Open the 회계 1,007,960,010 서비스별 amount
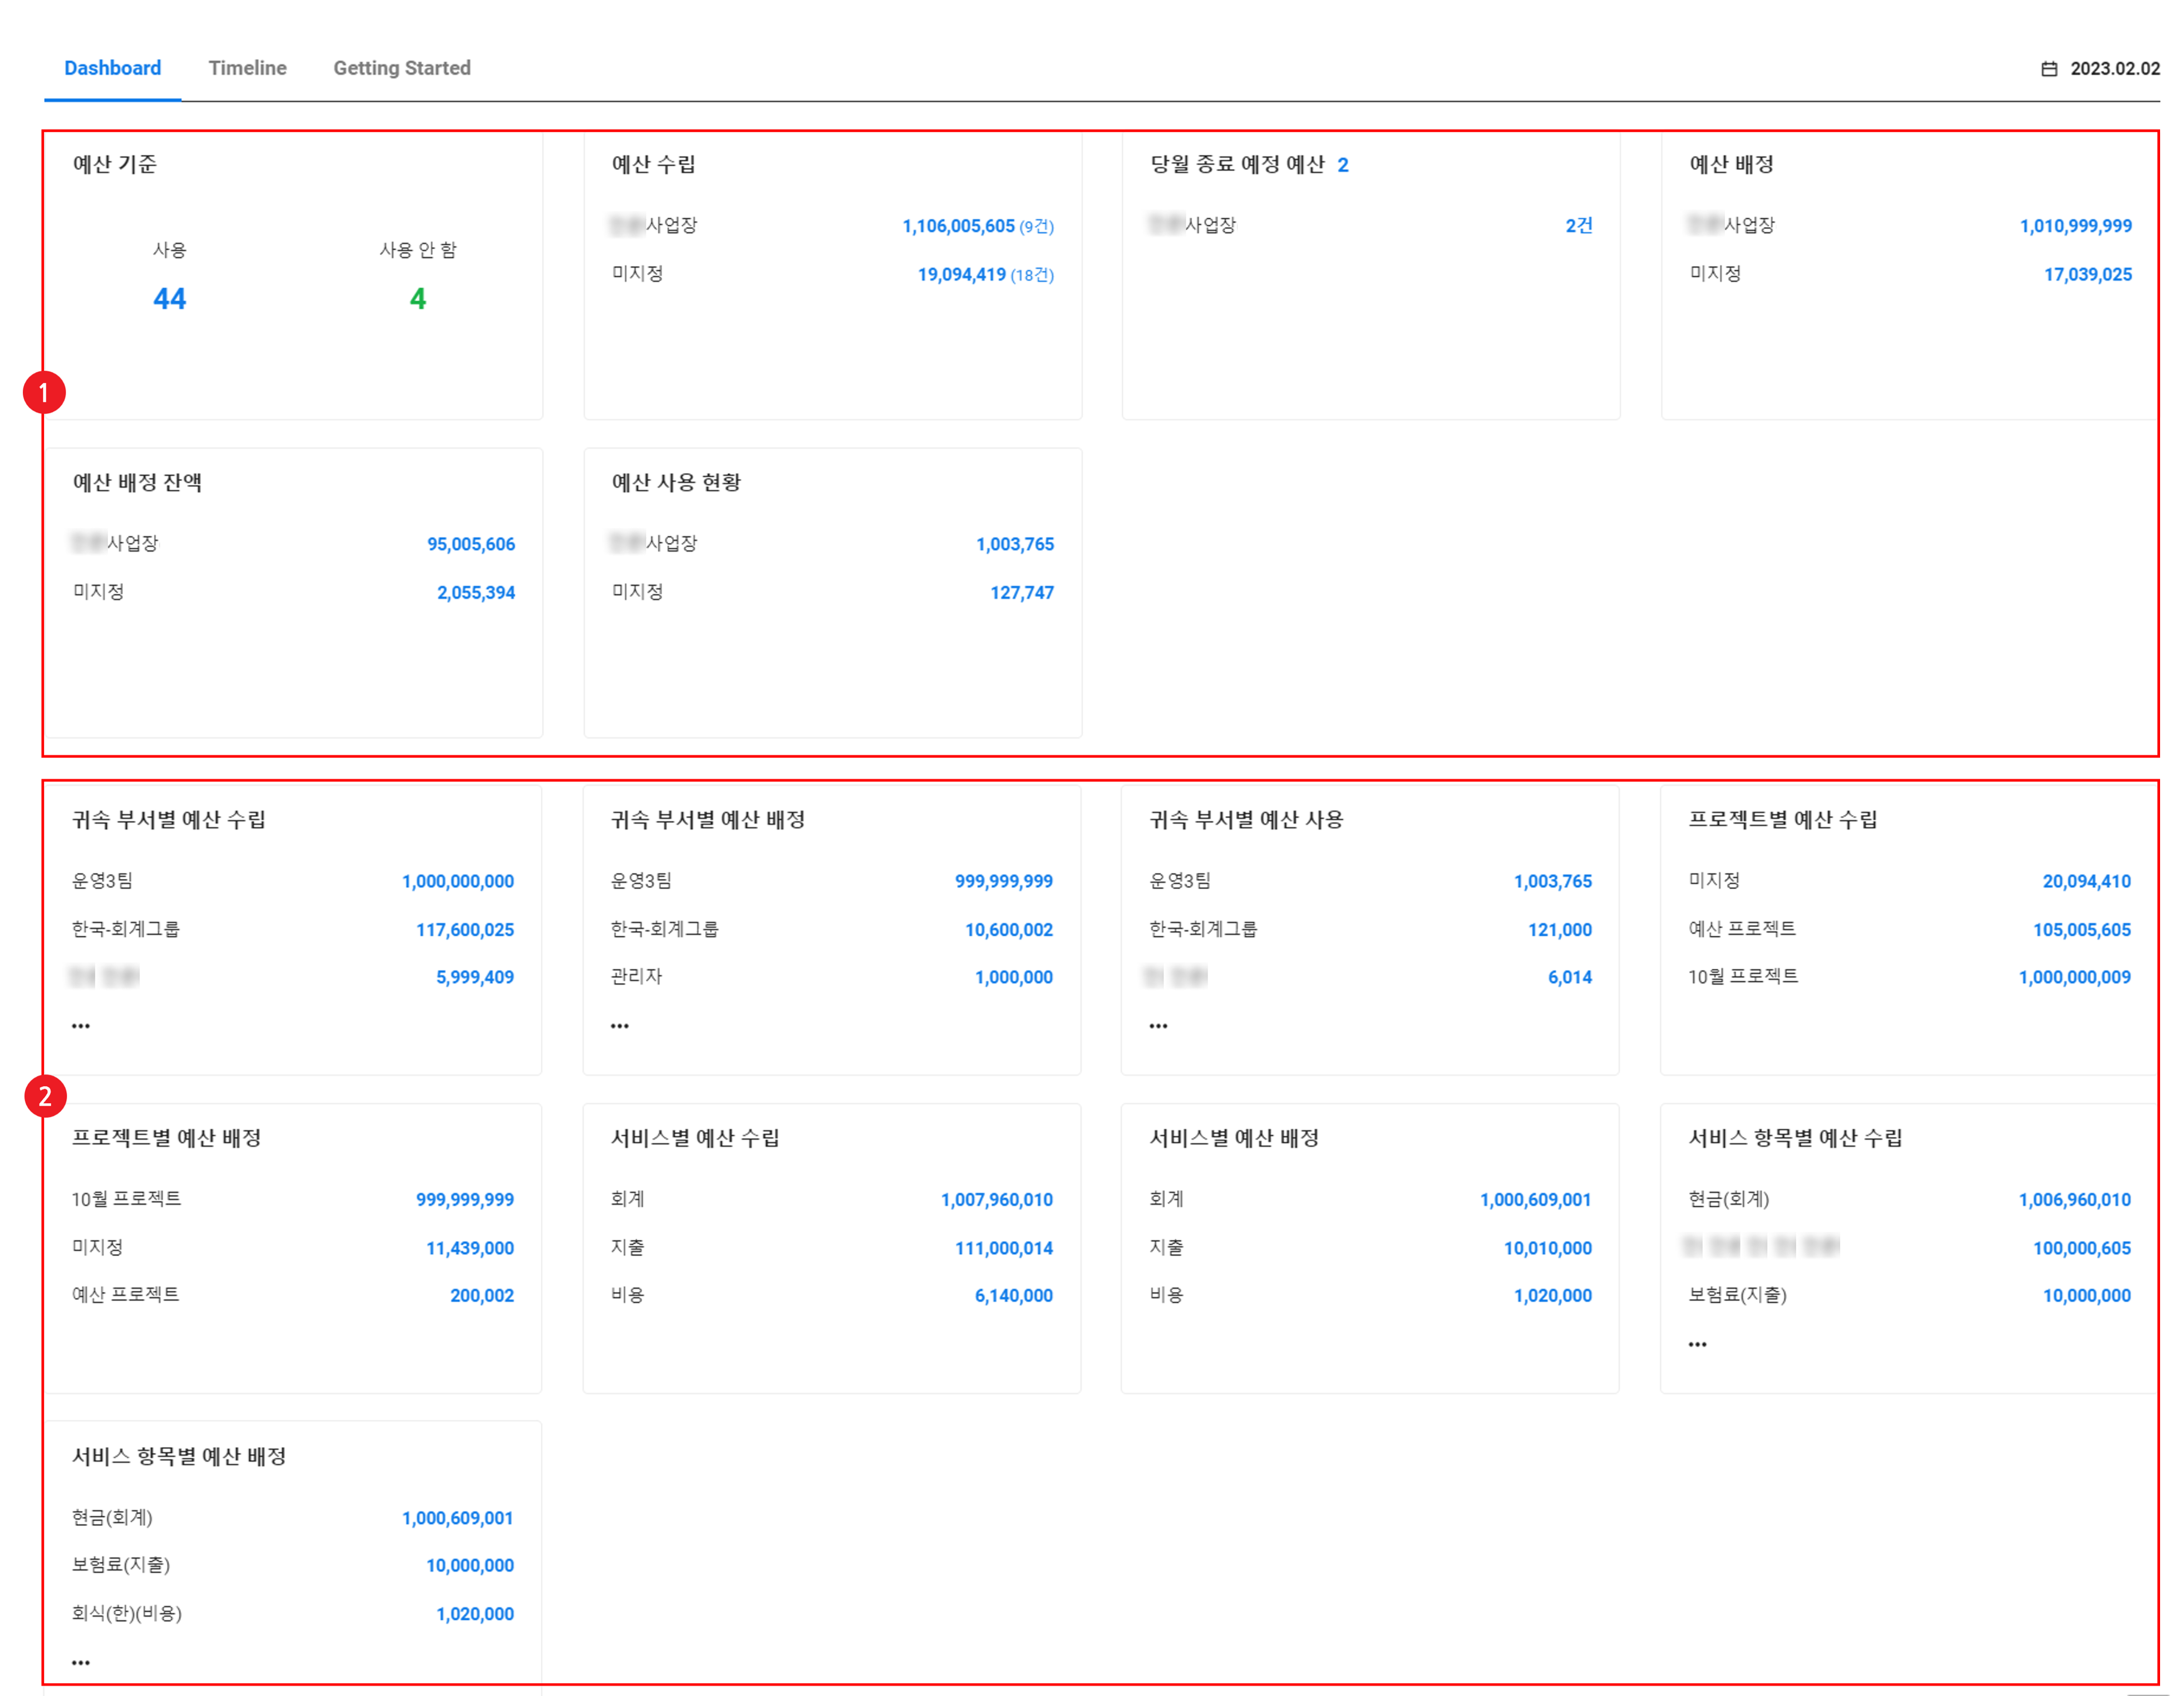Image resolution: width=2184 pixels, height=1696 pixels. pos(996,1200)
